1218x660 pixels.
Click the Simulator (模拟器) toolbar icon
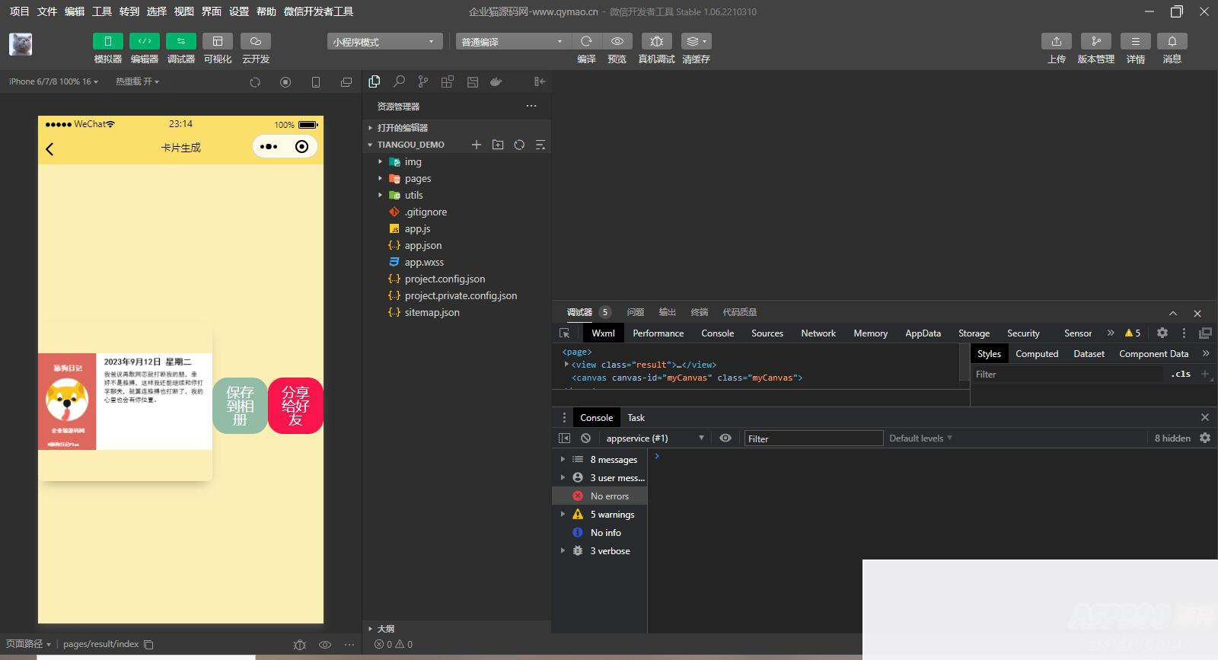[107, 41]
